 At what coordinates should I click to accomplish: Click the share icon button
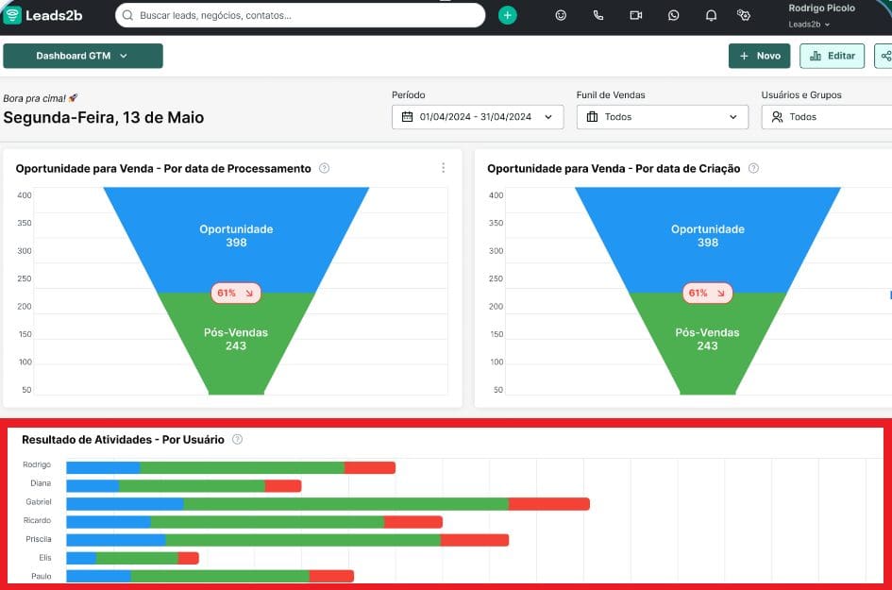(x=884, y=56)
